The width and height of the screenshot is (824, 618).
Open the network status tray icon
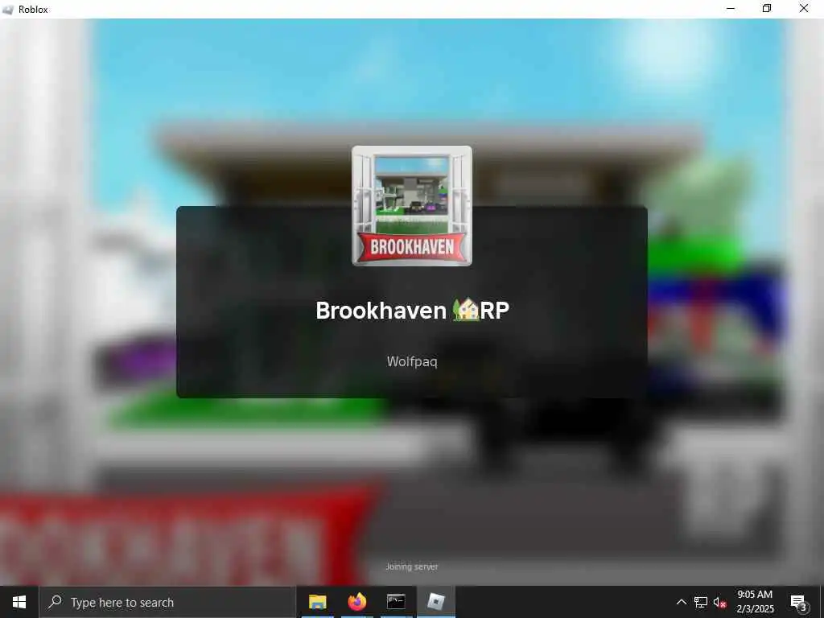pyautogui.click(x=701, y=602)
